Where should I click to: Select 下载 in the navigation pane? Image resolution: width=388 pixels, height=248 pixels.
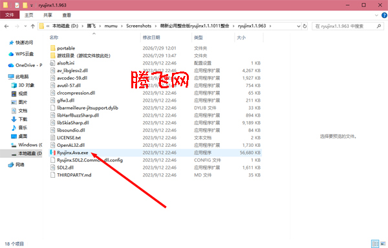(x=19, y=119)
